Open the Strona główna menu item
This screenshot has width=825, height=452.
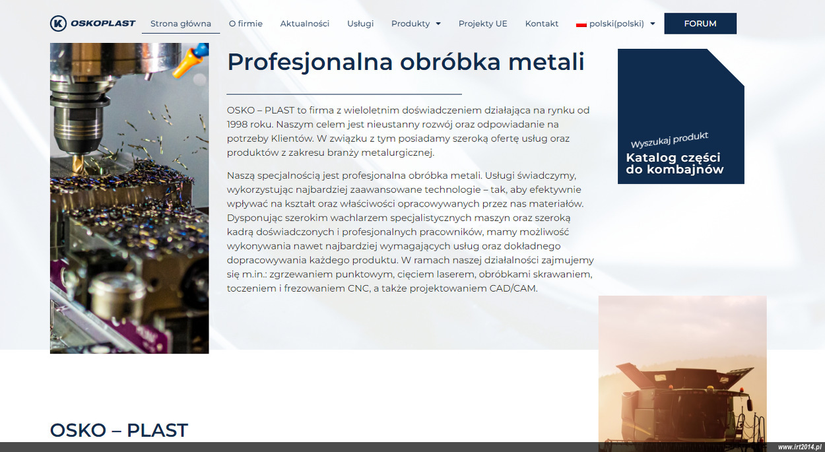(181, 24)
